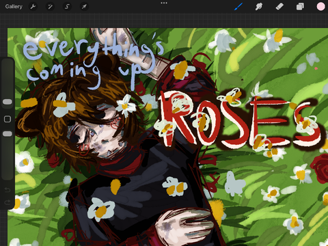The width and height of the screenshot is (328, 246).
Task: Open the Actions wrench menu
Action: point(33,7)
